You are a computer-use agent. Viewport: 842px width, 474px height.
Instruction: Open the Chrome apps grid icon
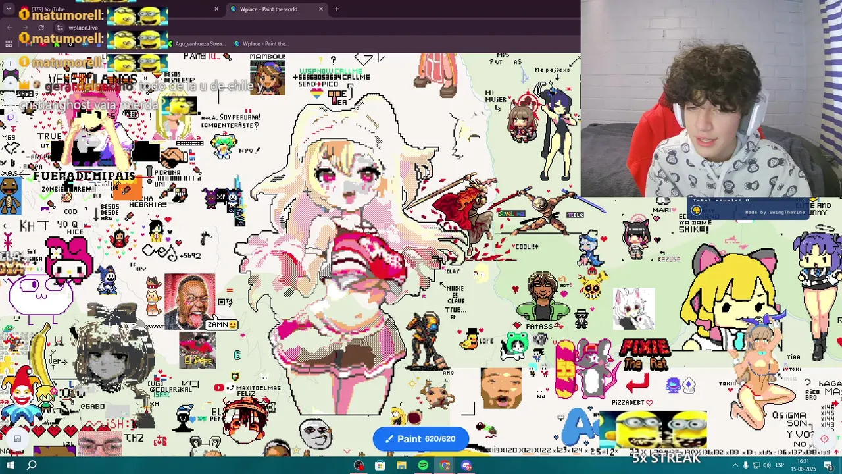[x=9, y=44]
